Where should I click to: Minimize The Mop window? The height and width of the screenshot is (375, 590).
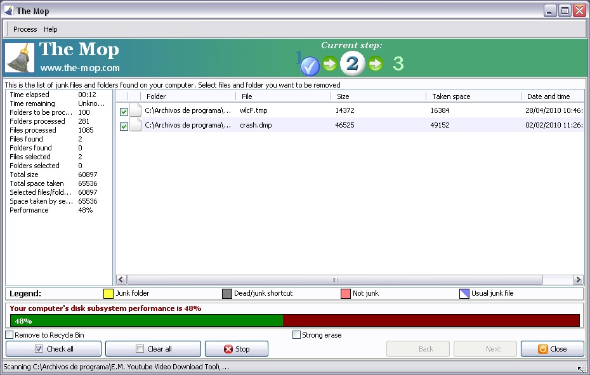pyautogui.click(x=550, y=11)
